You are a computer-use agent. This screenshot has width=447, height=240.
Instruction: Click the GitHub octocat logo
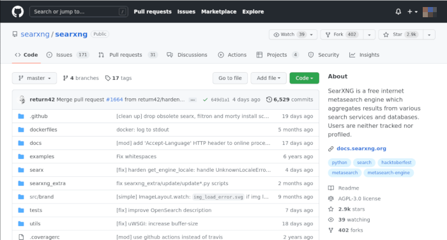tap(18, 11)
